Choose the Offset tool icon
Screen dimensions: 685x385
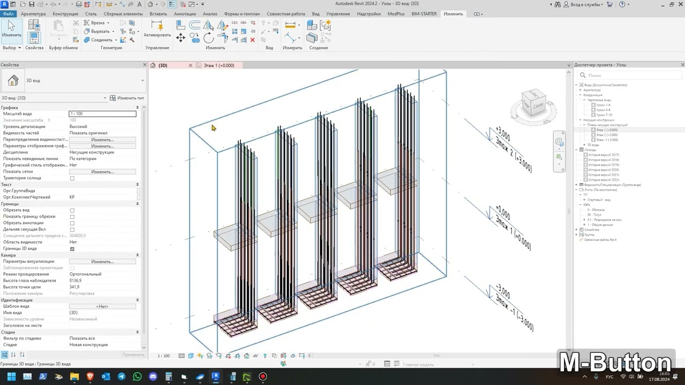(195, 25)
